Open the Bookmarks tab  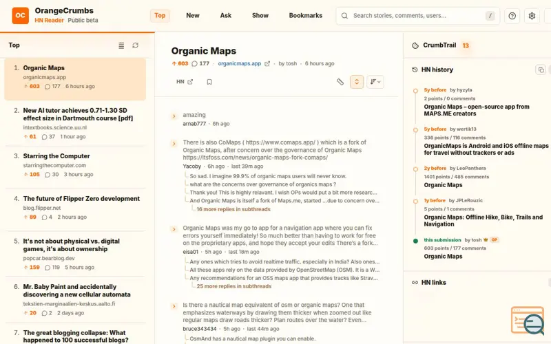pos(305,15)
